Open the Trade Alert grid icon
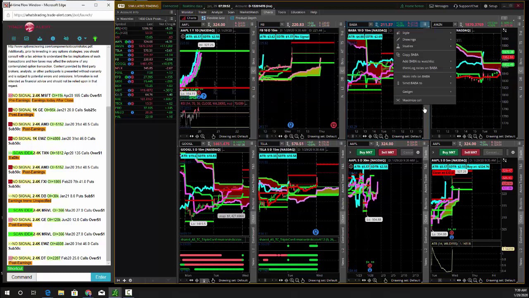Viewport: 529px width, 298px height. click(x=13, y=38)
